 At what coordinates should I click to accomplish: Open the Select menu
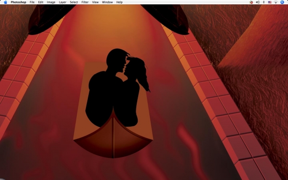[74, 2]
